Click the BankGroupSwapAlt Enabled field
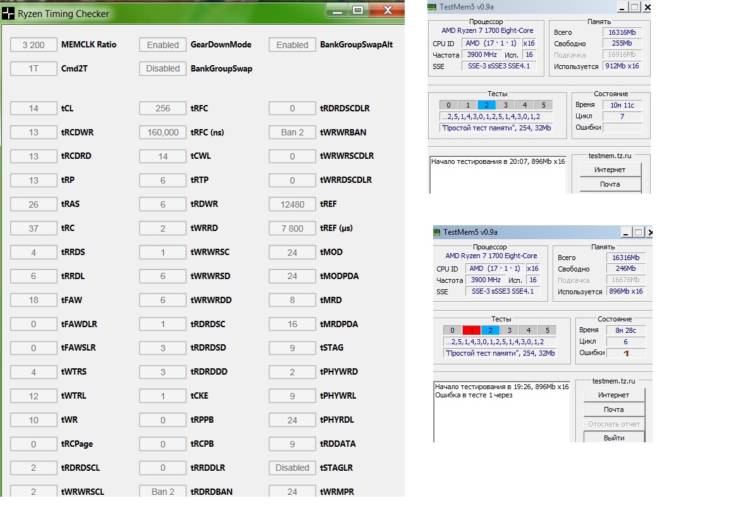 (292, 44)
